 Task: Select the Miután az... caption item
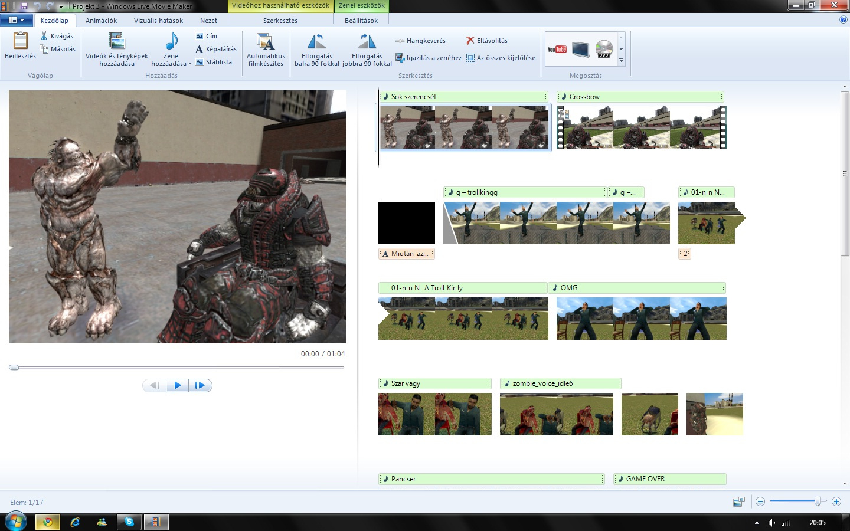(407, 254)
